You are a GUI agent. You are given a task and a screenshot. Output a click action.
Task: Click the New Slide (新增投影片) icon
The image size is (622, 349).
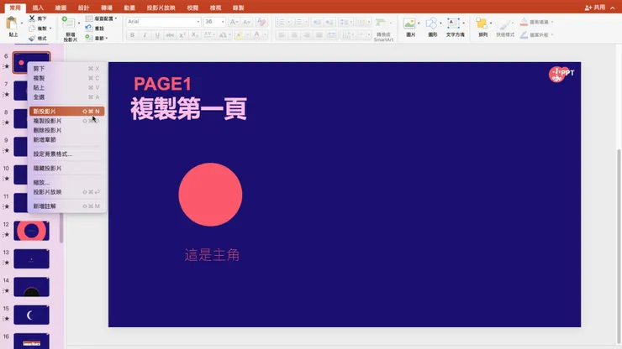(x=69, y=23)
